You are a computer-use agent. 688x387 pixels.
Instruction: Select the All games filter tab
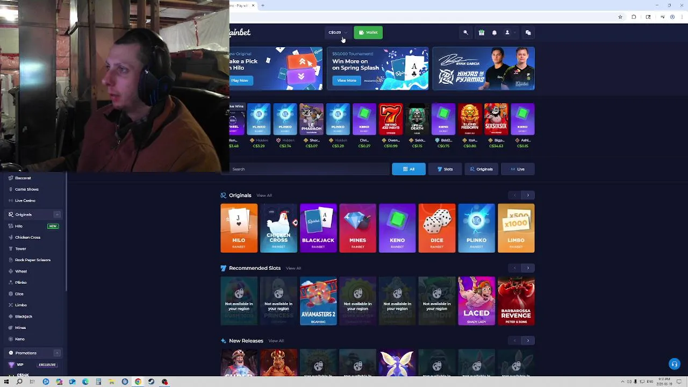coord(408,169)
